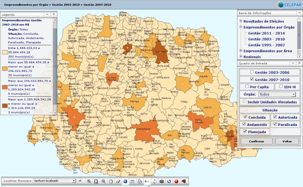
Task: Uncheck the Paralisada situation checkbox
Action: pyautogui.click(x=275, y=125)
